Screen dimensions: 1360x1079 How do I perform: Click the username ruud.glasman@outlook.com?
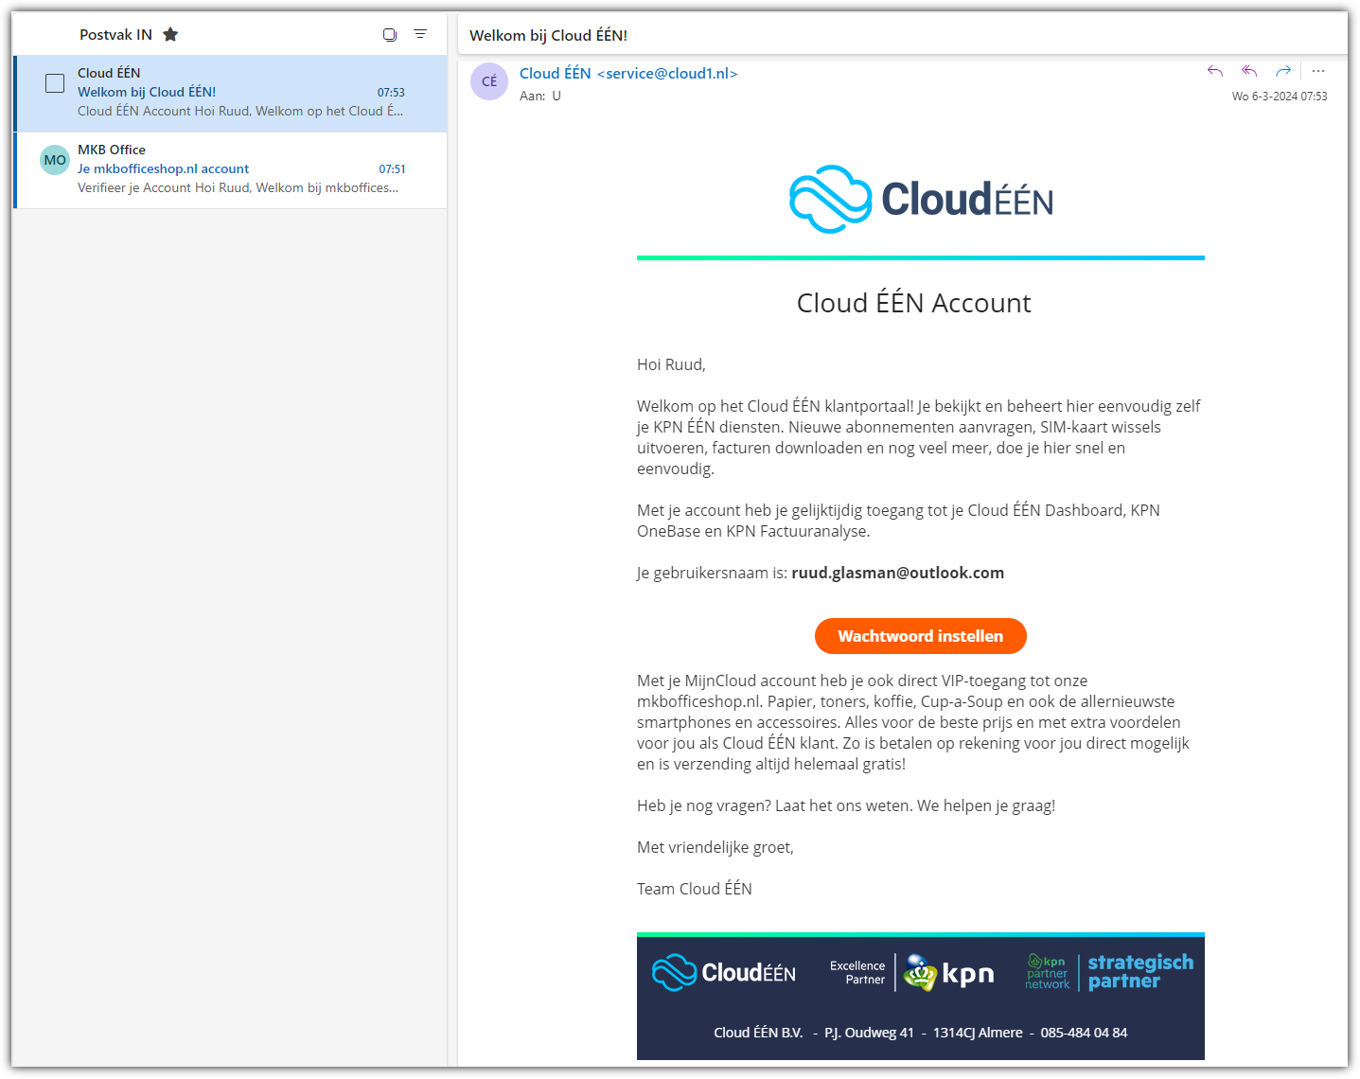pyautogui.click(x=897, y=573)
